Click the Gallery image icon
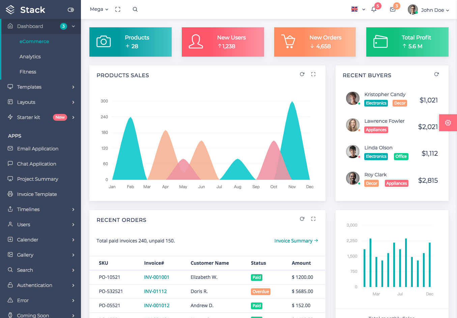This screenshot has width=457, height=318. click(x=10, y=255)
